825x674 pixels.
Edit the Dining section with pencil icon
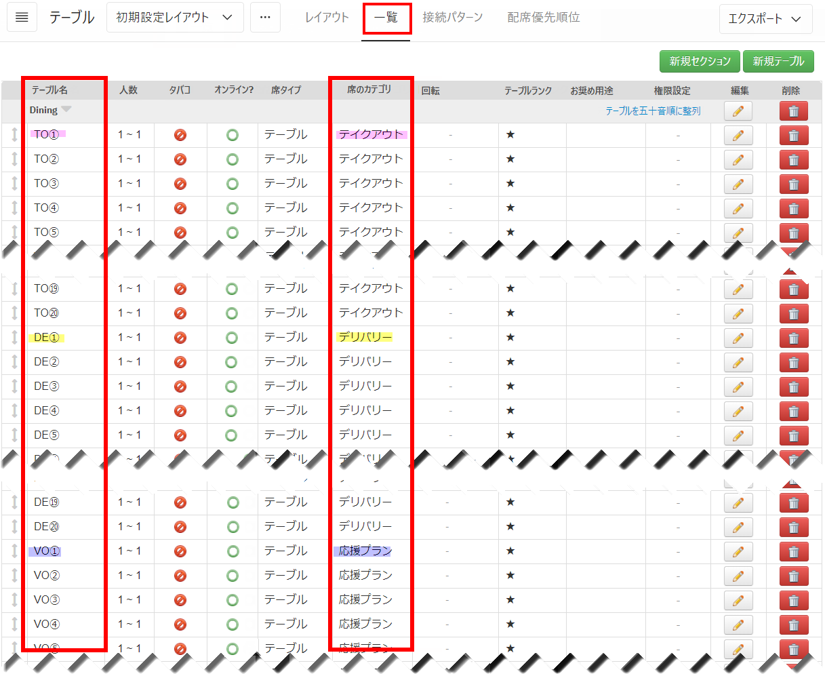click(x=738, y=111)
